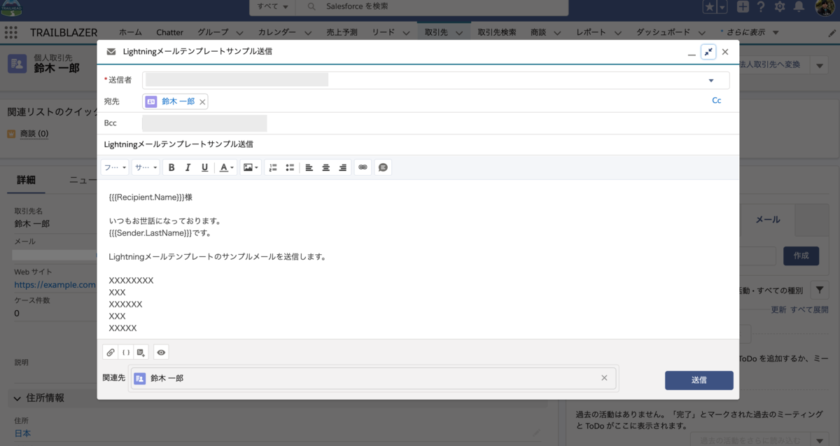The height and width of the screenshot is (446, 840).
Task: Open the Chatter tab
Action: pos(169,32)
